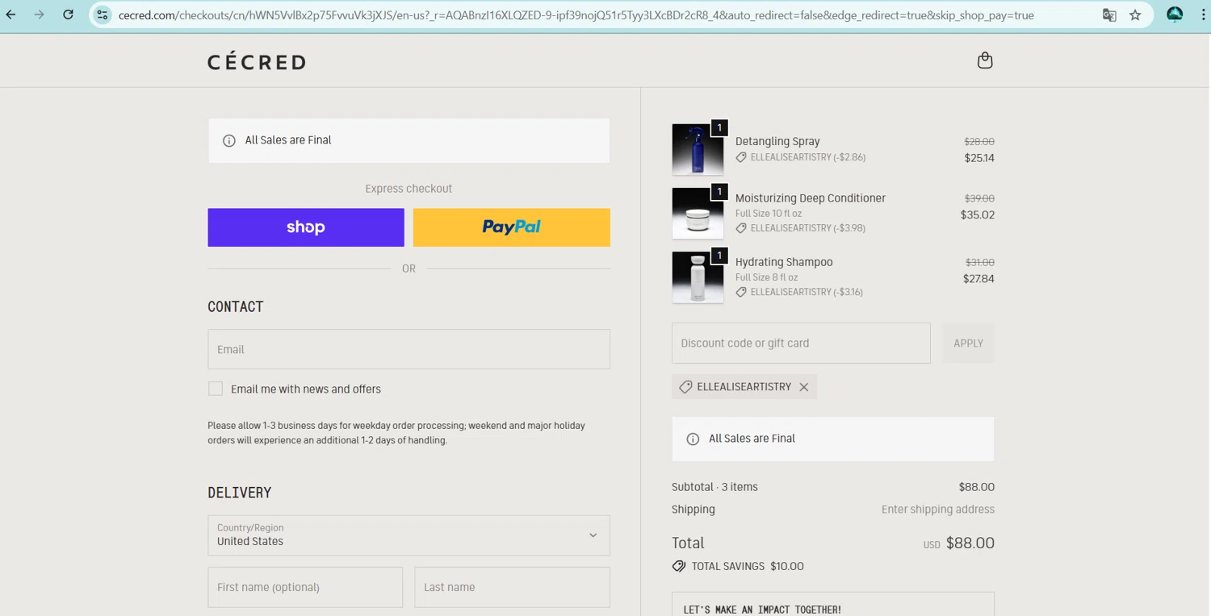Click the TOTAL SAVINGS $10.00 text

748,566
